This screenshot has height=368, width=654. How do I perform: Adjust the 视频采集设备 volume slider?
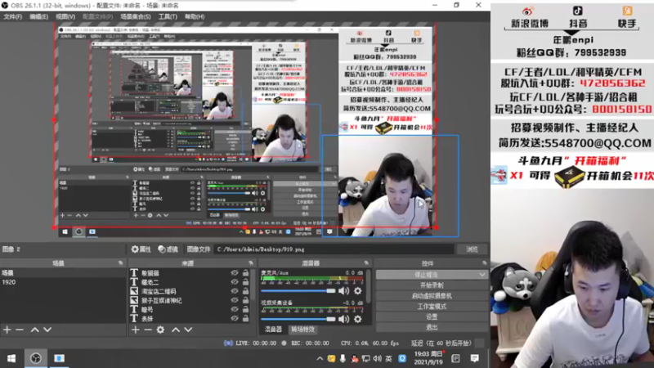pos(298,319)
